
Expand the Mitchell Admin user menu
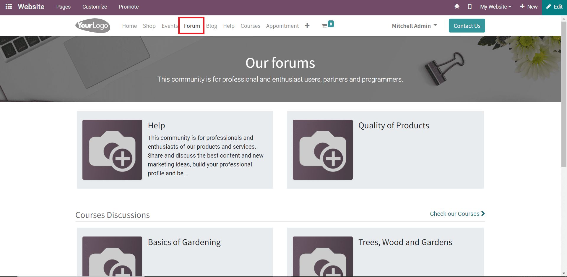point(414,25)
